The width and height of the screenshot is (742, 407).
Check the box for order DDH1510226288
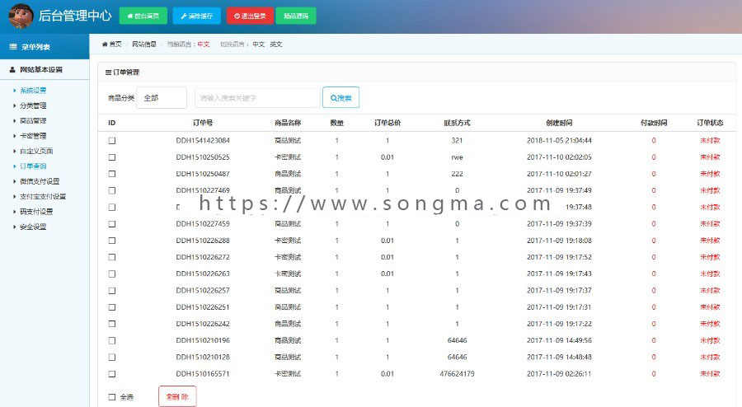coord(111,240)
